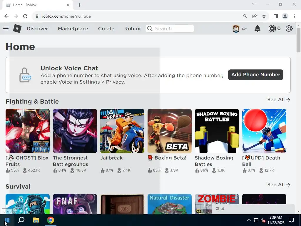Show hidden tray icons chevron
This screenshot has width=301, height=226.
pos(249,220)
